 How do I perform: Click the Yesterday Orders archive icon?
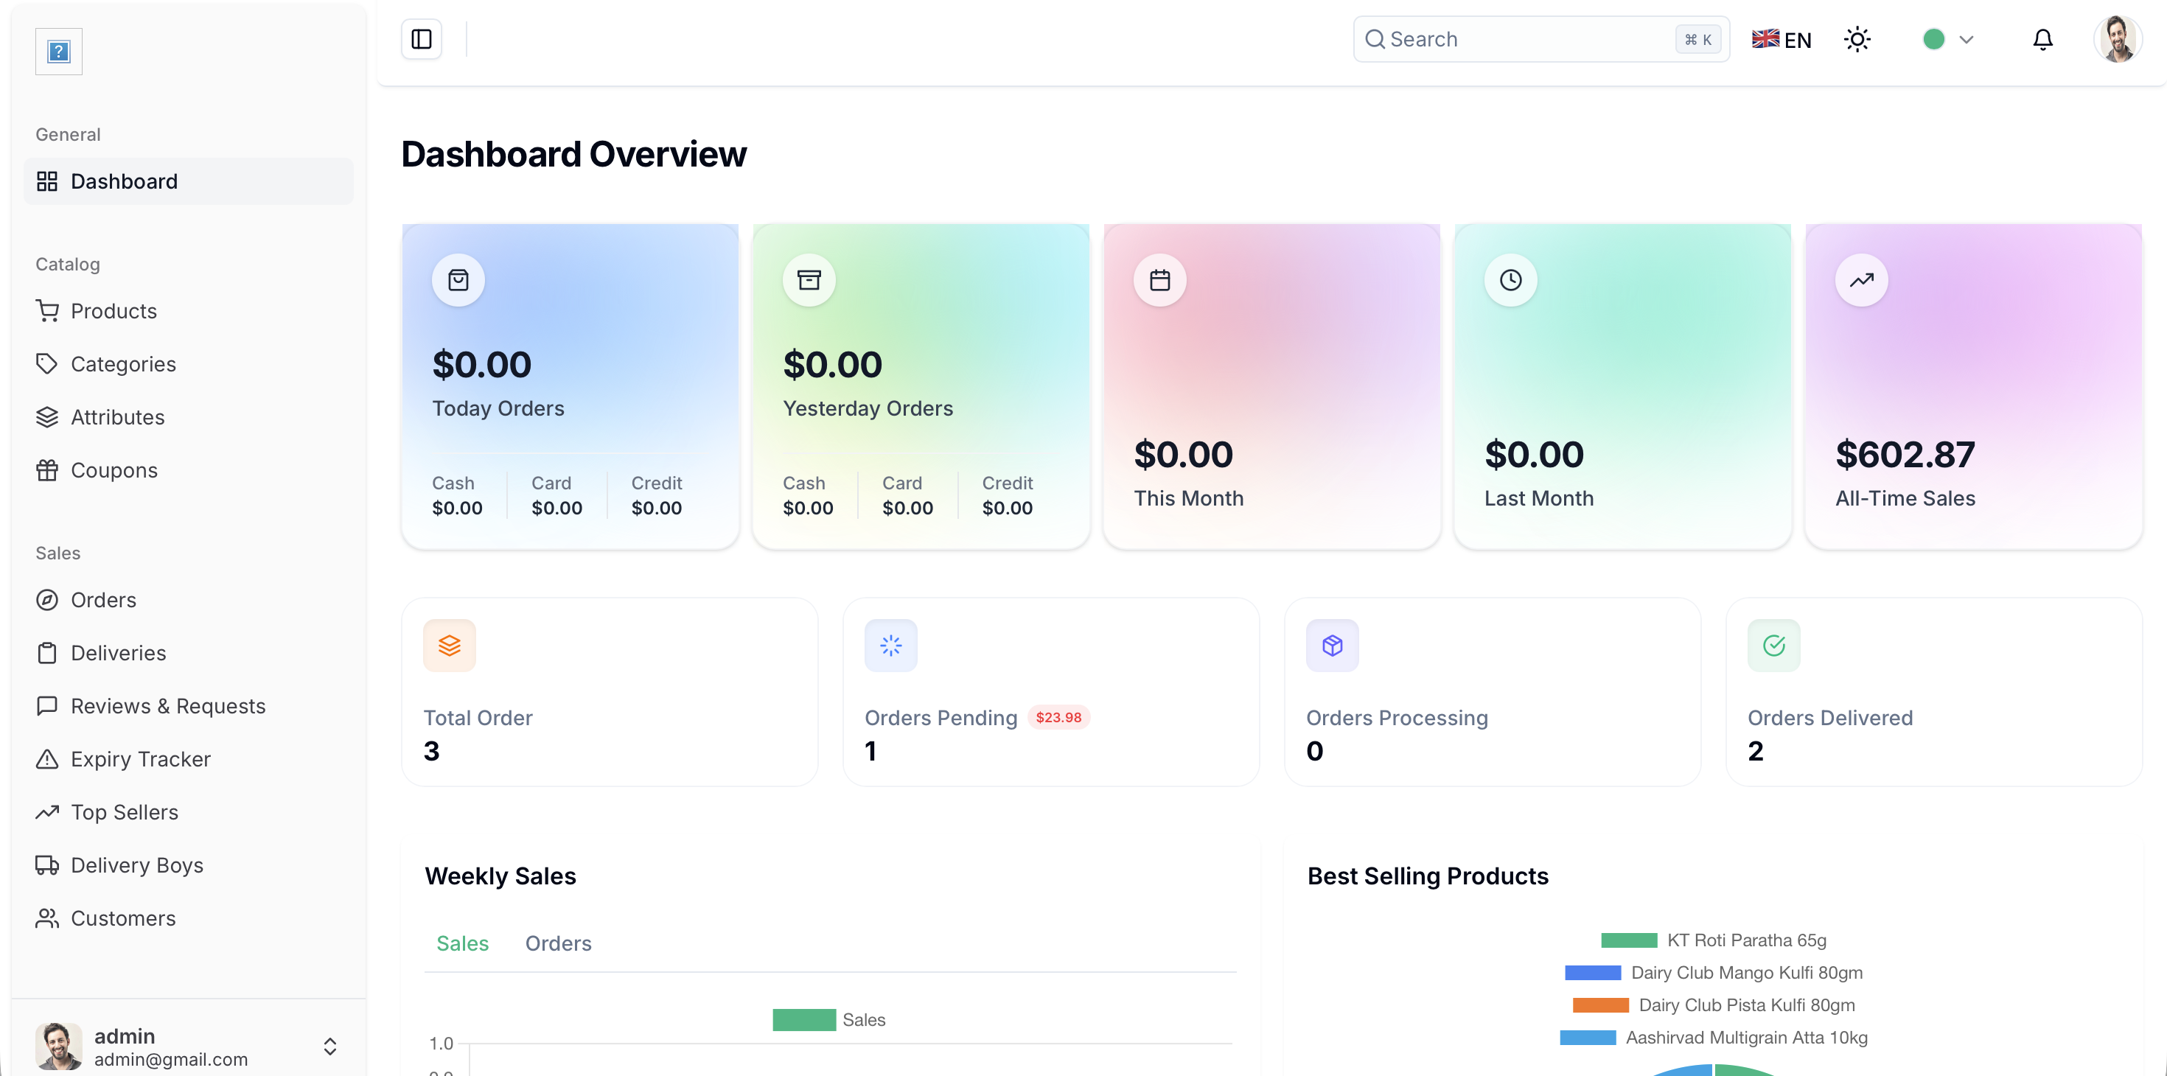coord(809,280)
